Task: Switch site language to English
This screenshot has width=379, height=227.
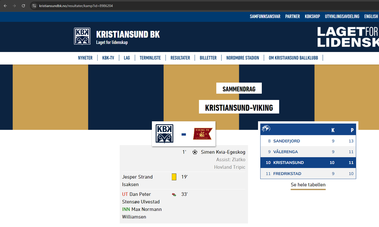Action: point(371,16)
